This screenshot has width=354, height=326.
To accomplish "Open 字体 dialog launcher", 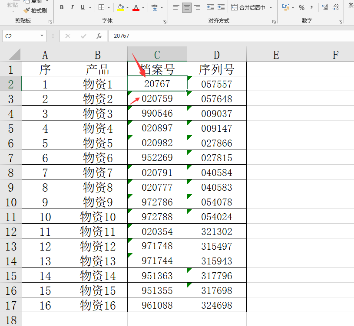I will pos(165,22).
